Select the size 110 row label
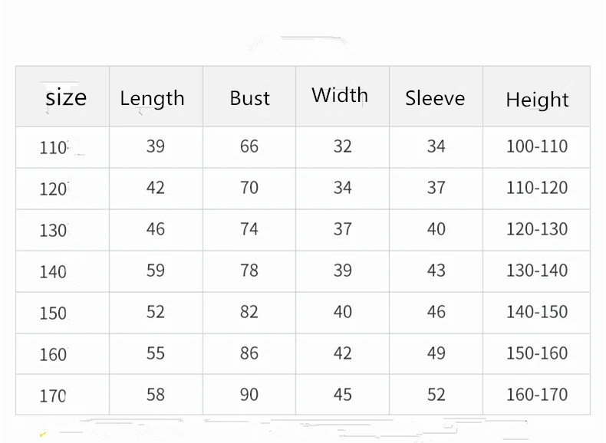 pyautogui.click(x=54, y=147)
